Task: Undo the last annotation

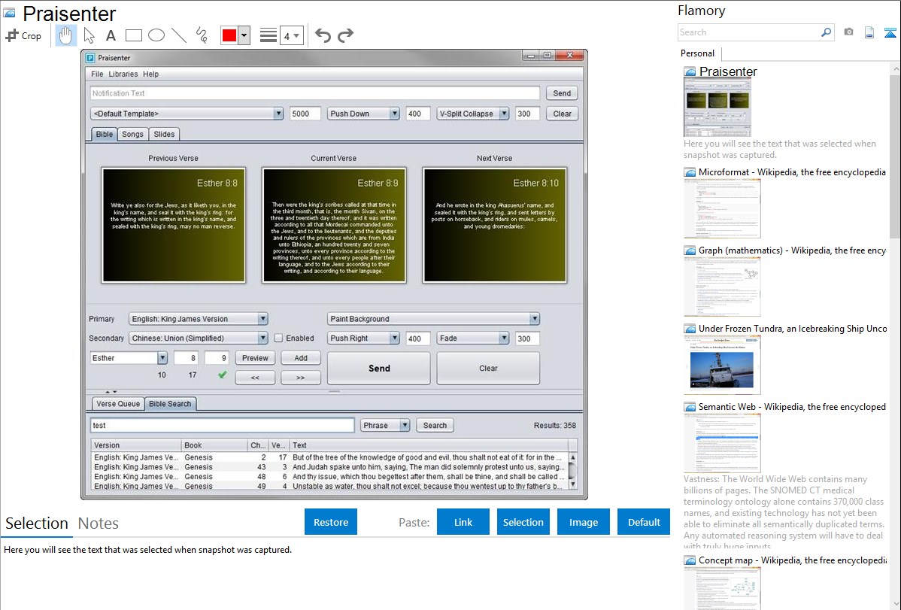Action: click(x=323, y=35)
